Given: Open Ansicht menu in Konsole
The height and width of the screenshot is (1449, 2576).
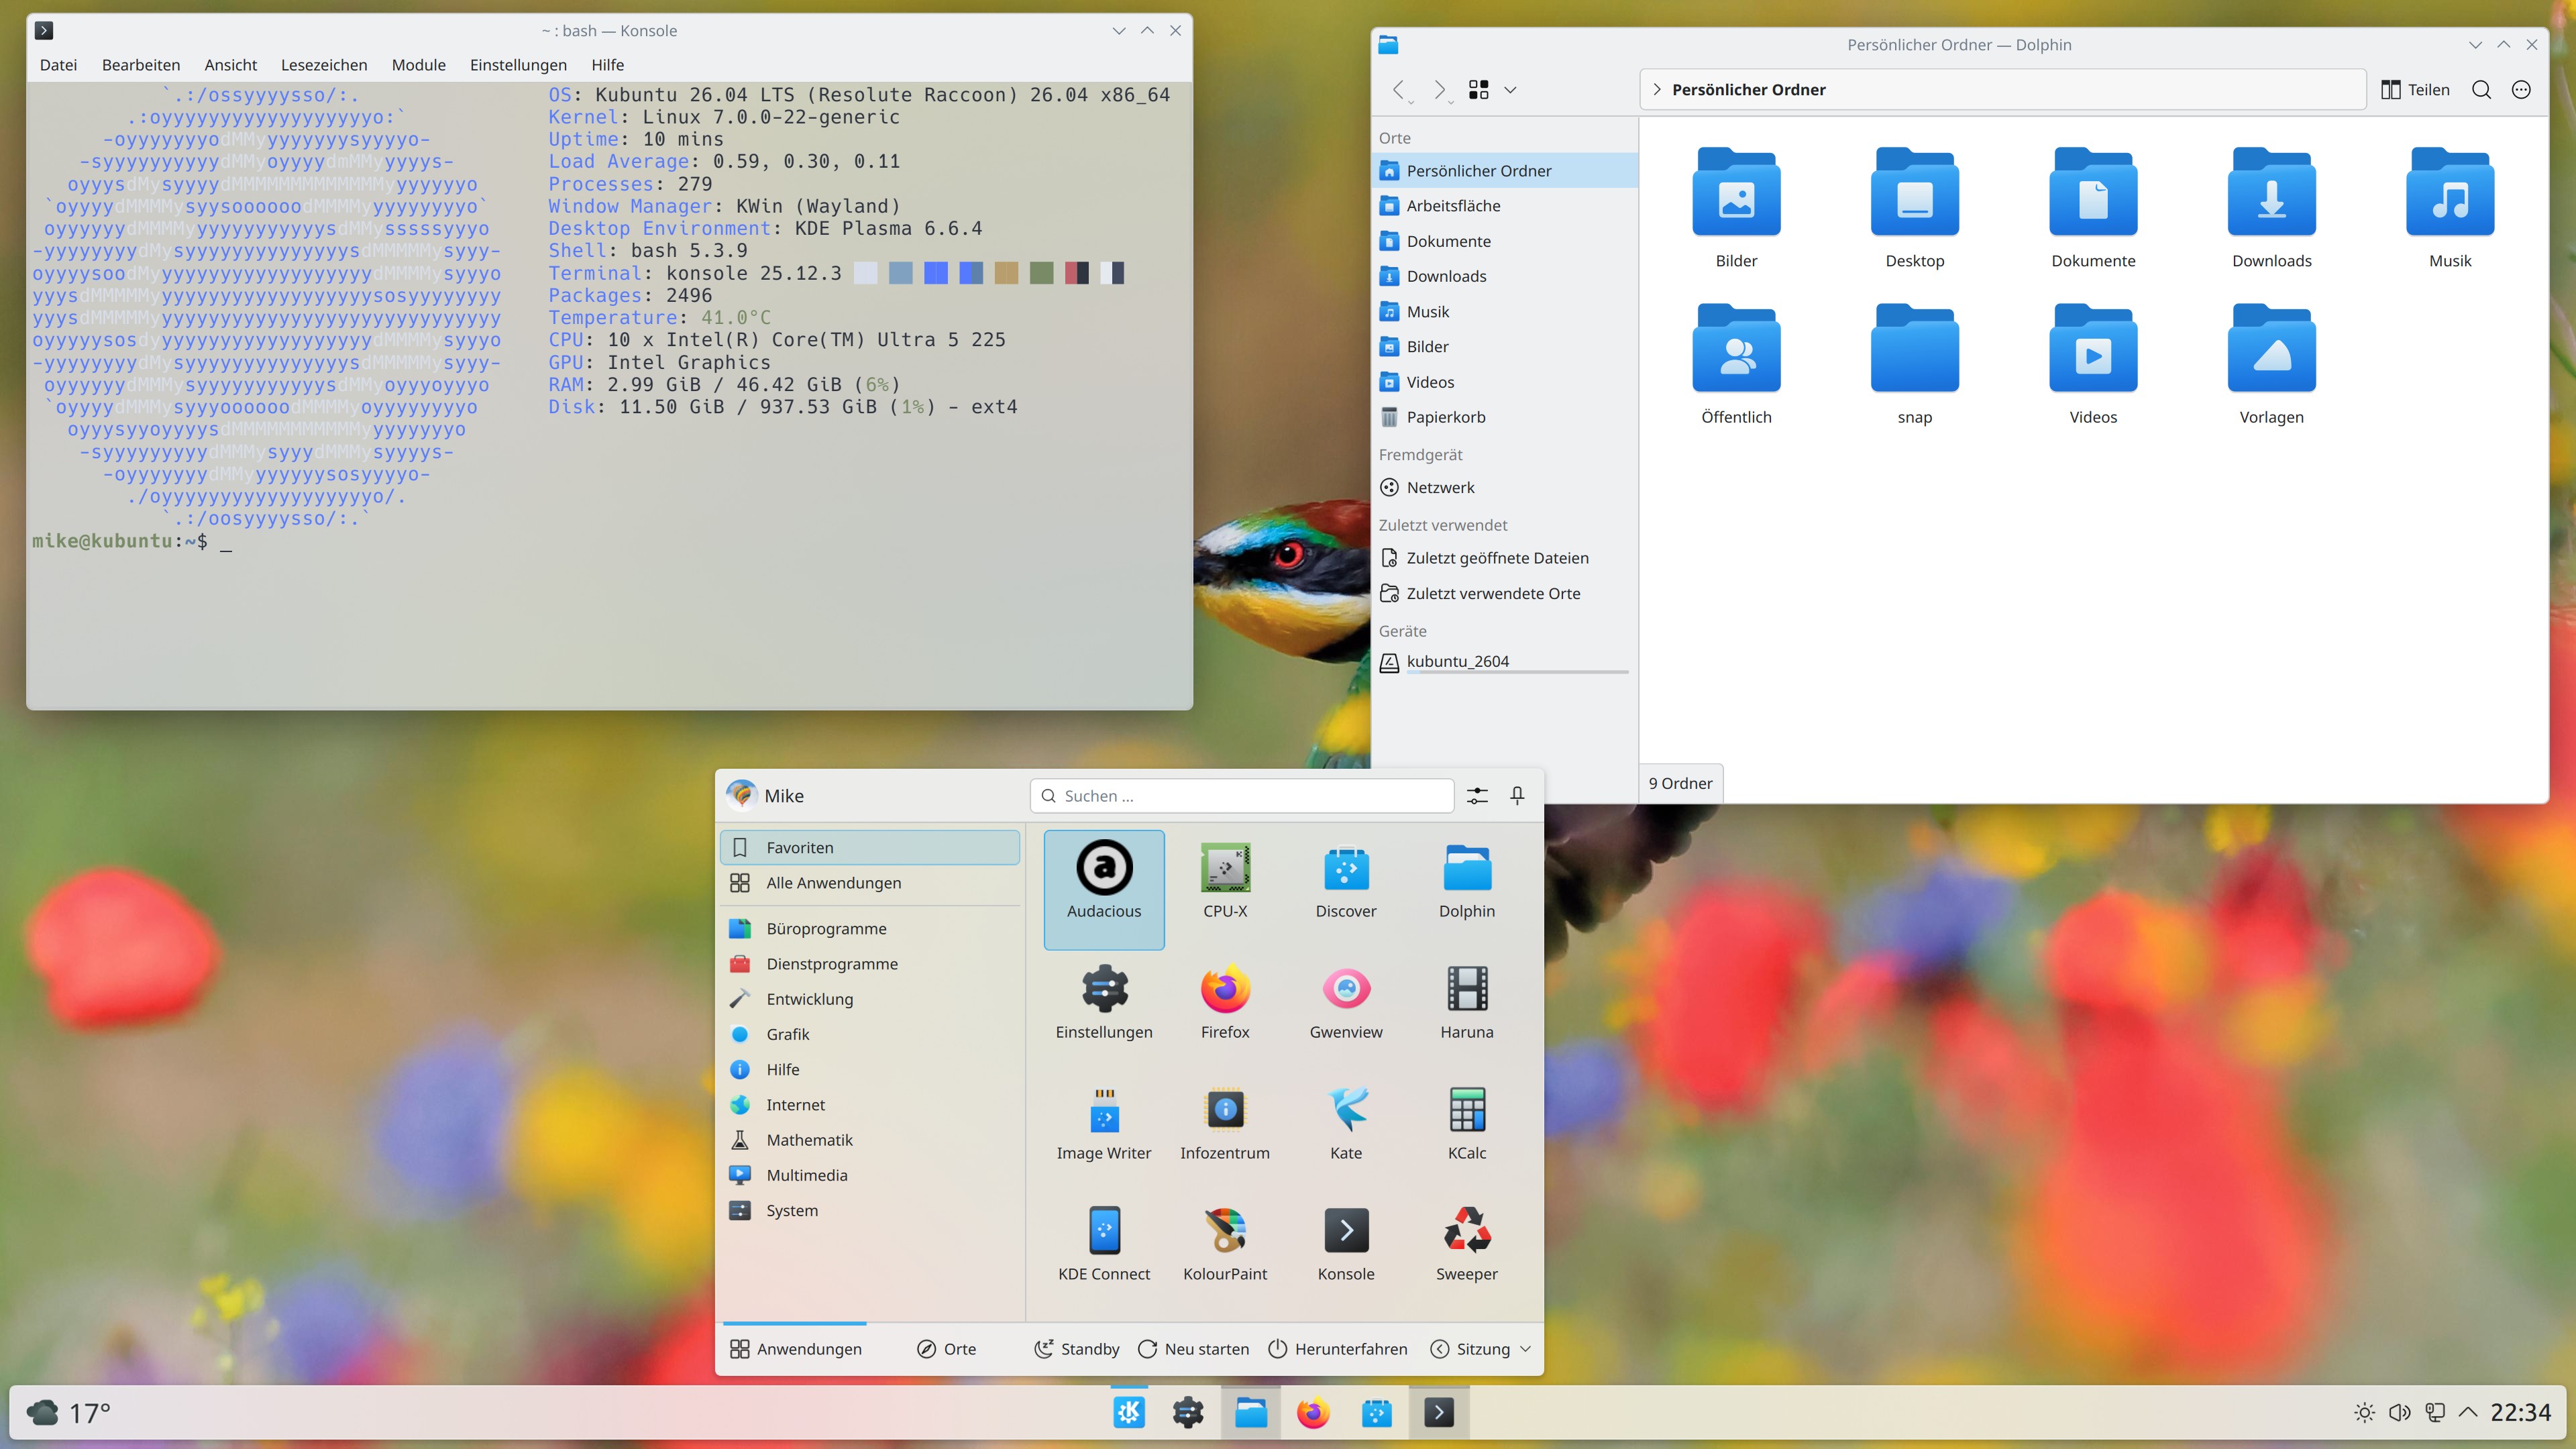Looking at the screenshot, I should [x=231, y=65].
